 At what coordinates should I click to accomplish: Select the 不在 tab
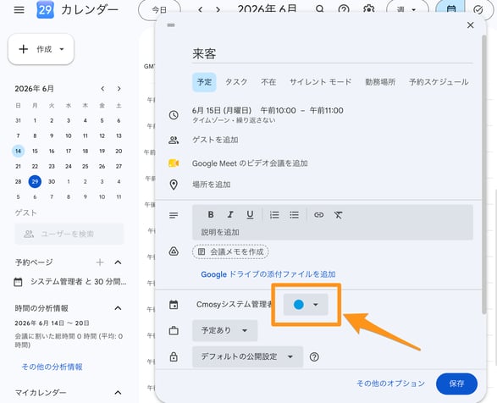[x=268, y=82]
